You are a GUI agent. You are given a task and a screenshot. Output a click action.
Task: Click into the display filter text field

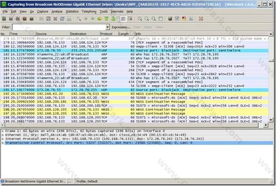pyautogui.click(x=59, y=27)
